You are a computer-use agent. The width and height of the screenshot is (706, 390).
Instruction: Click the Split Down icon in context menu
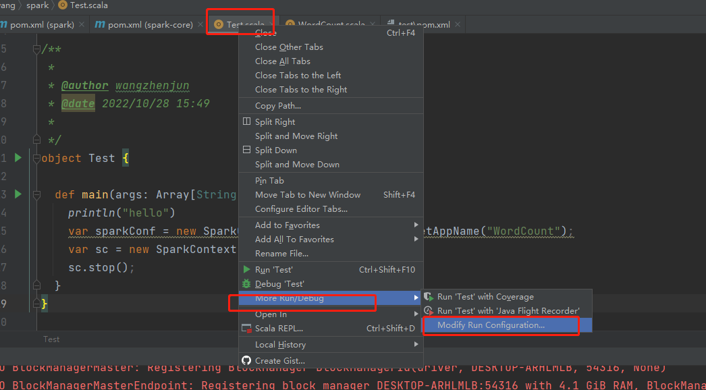(247, 150)
